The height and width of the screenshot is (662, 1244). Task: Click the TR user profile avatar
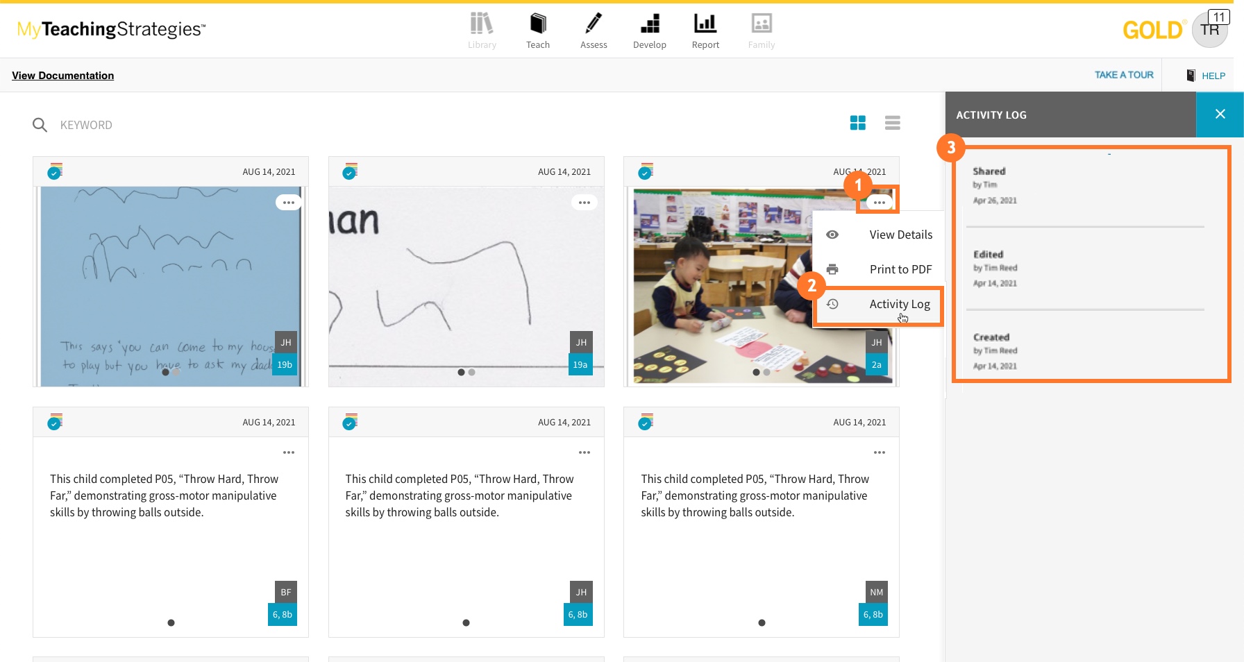click(x=1209, y=31)
